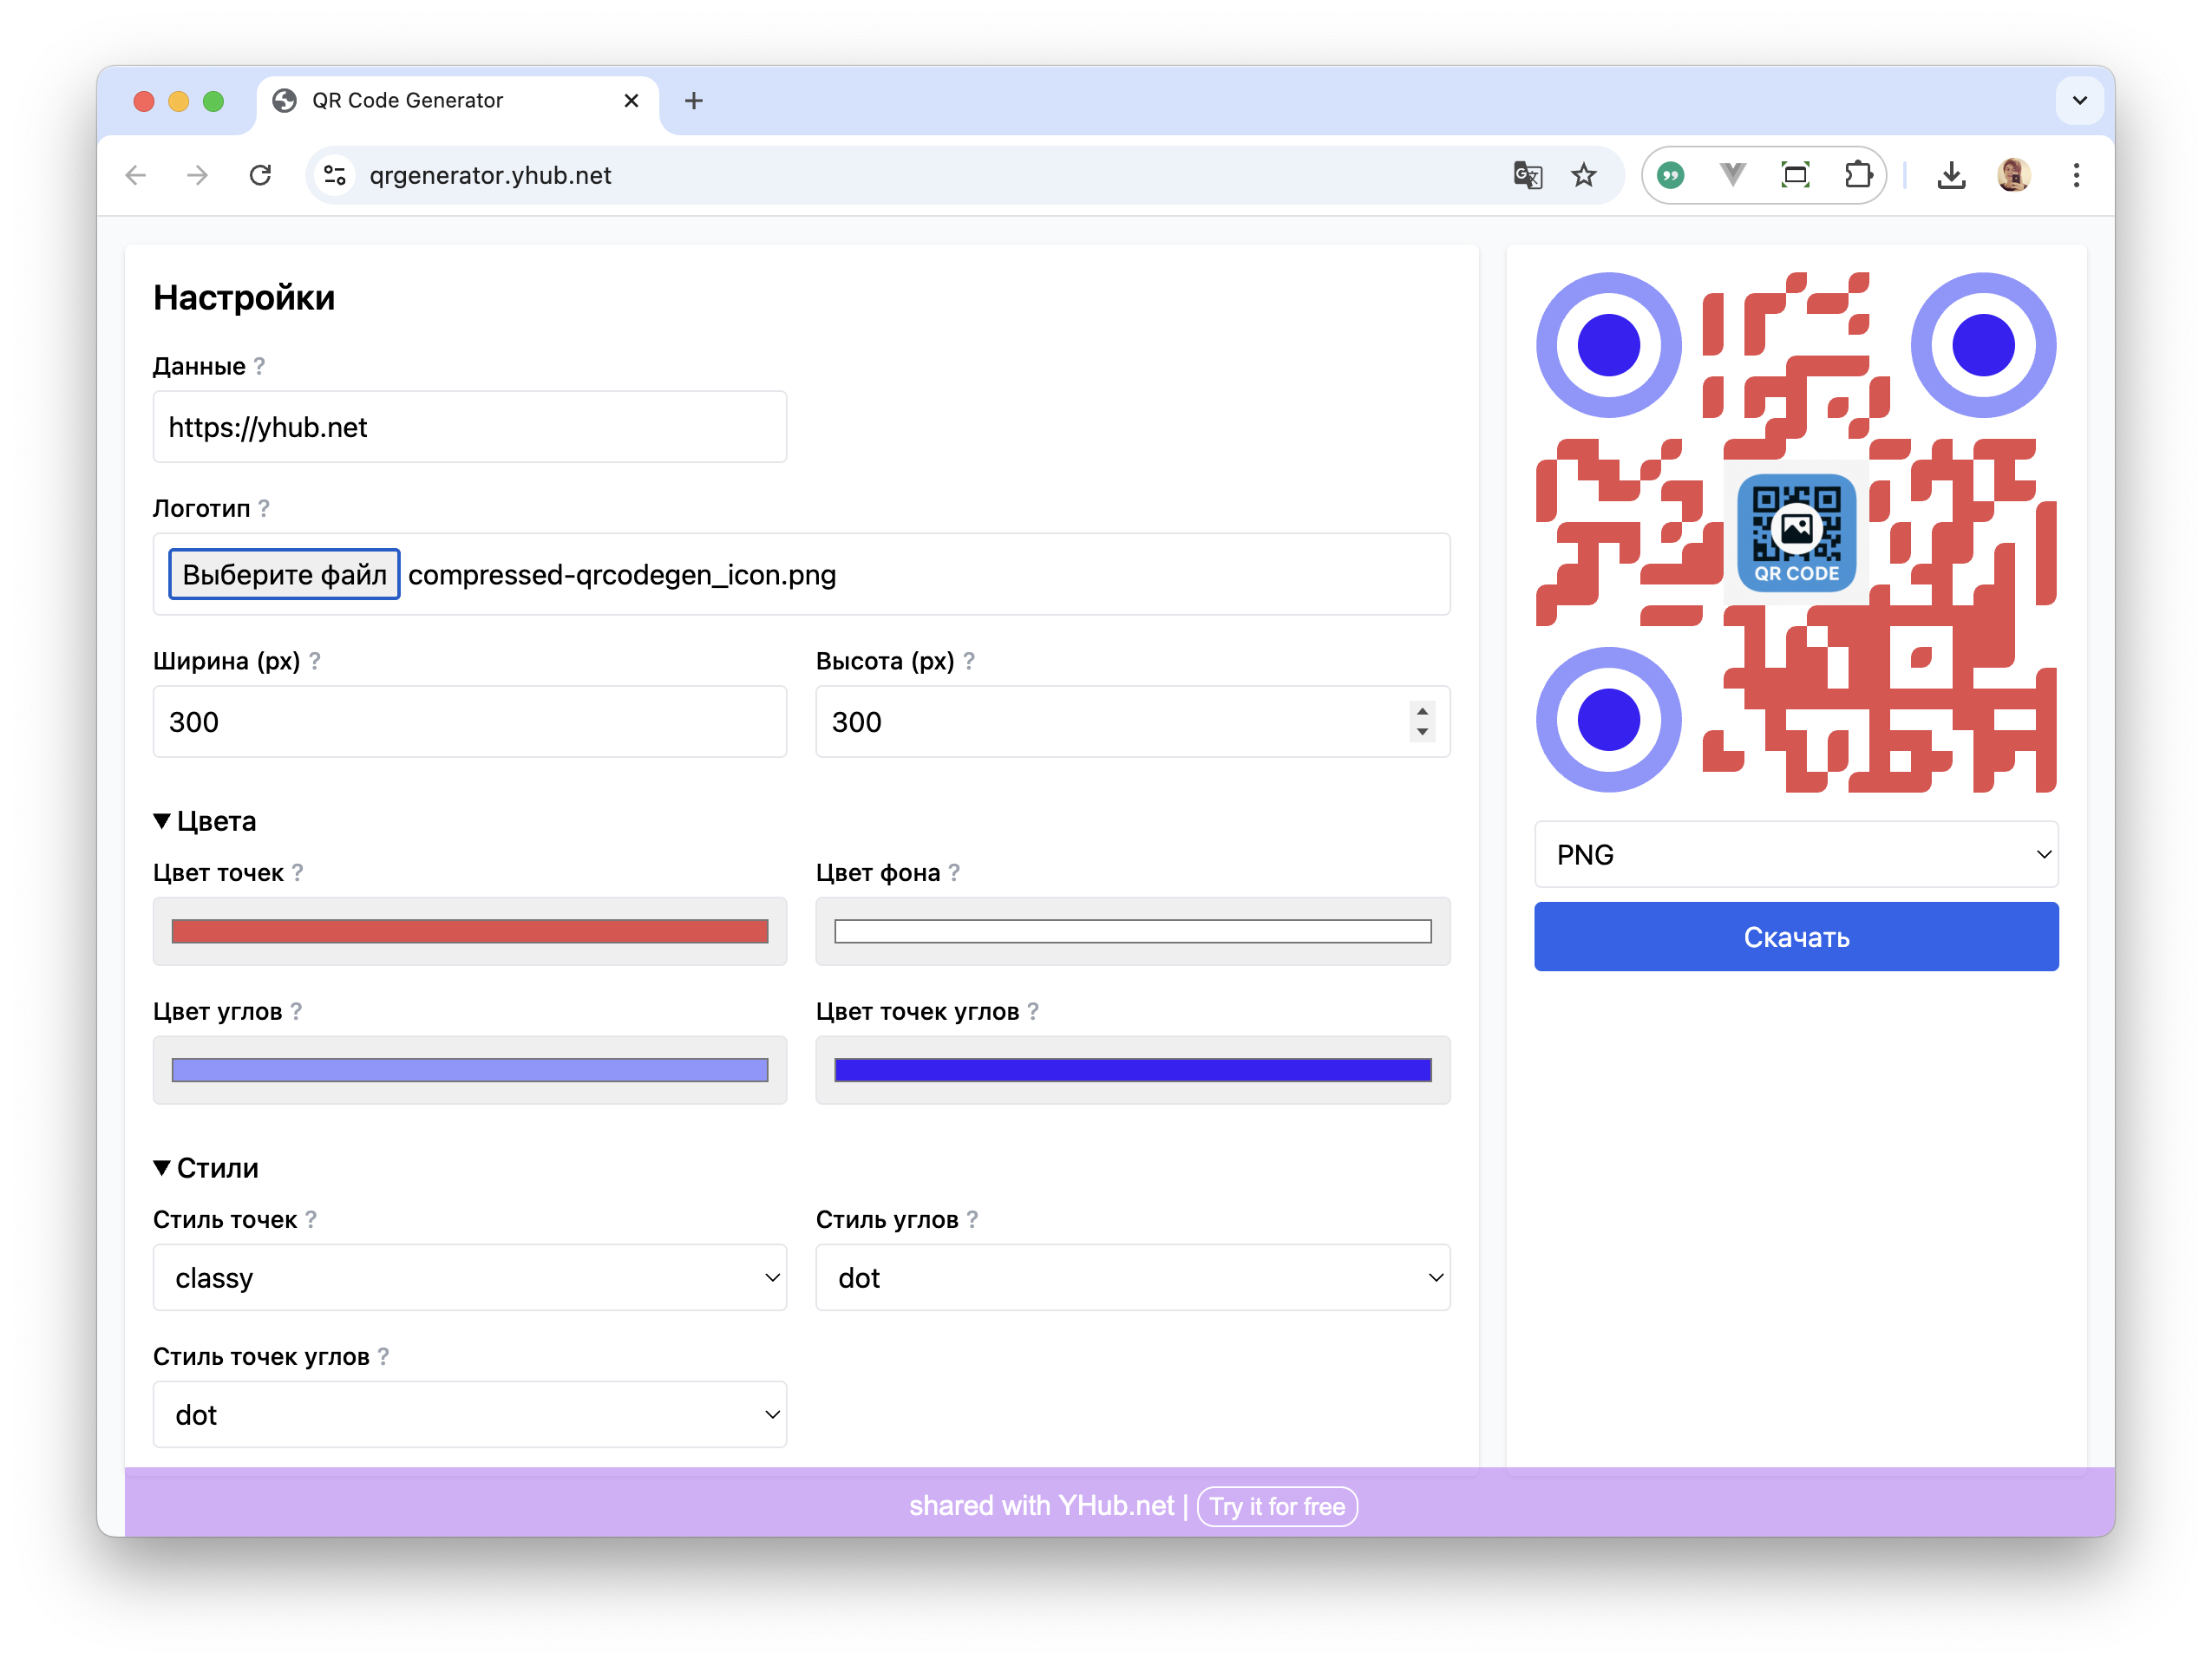Go back with the browser back arrow

[x=136, y=176]
